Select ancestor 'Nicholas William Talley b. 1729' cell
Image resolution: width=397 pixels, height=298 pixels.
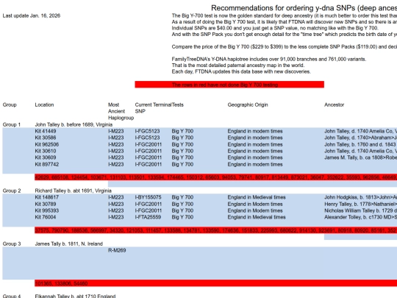click(360, 211)
